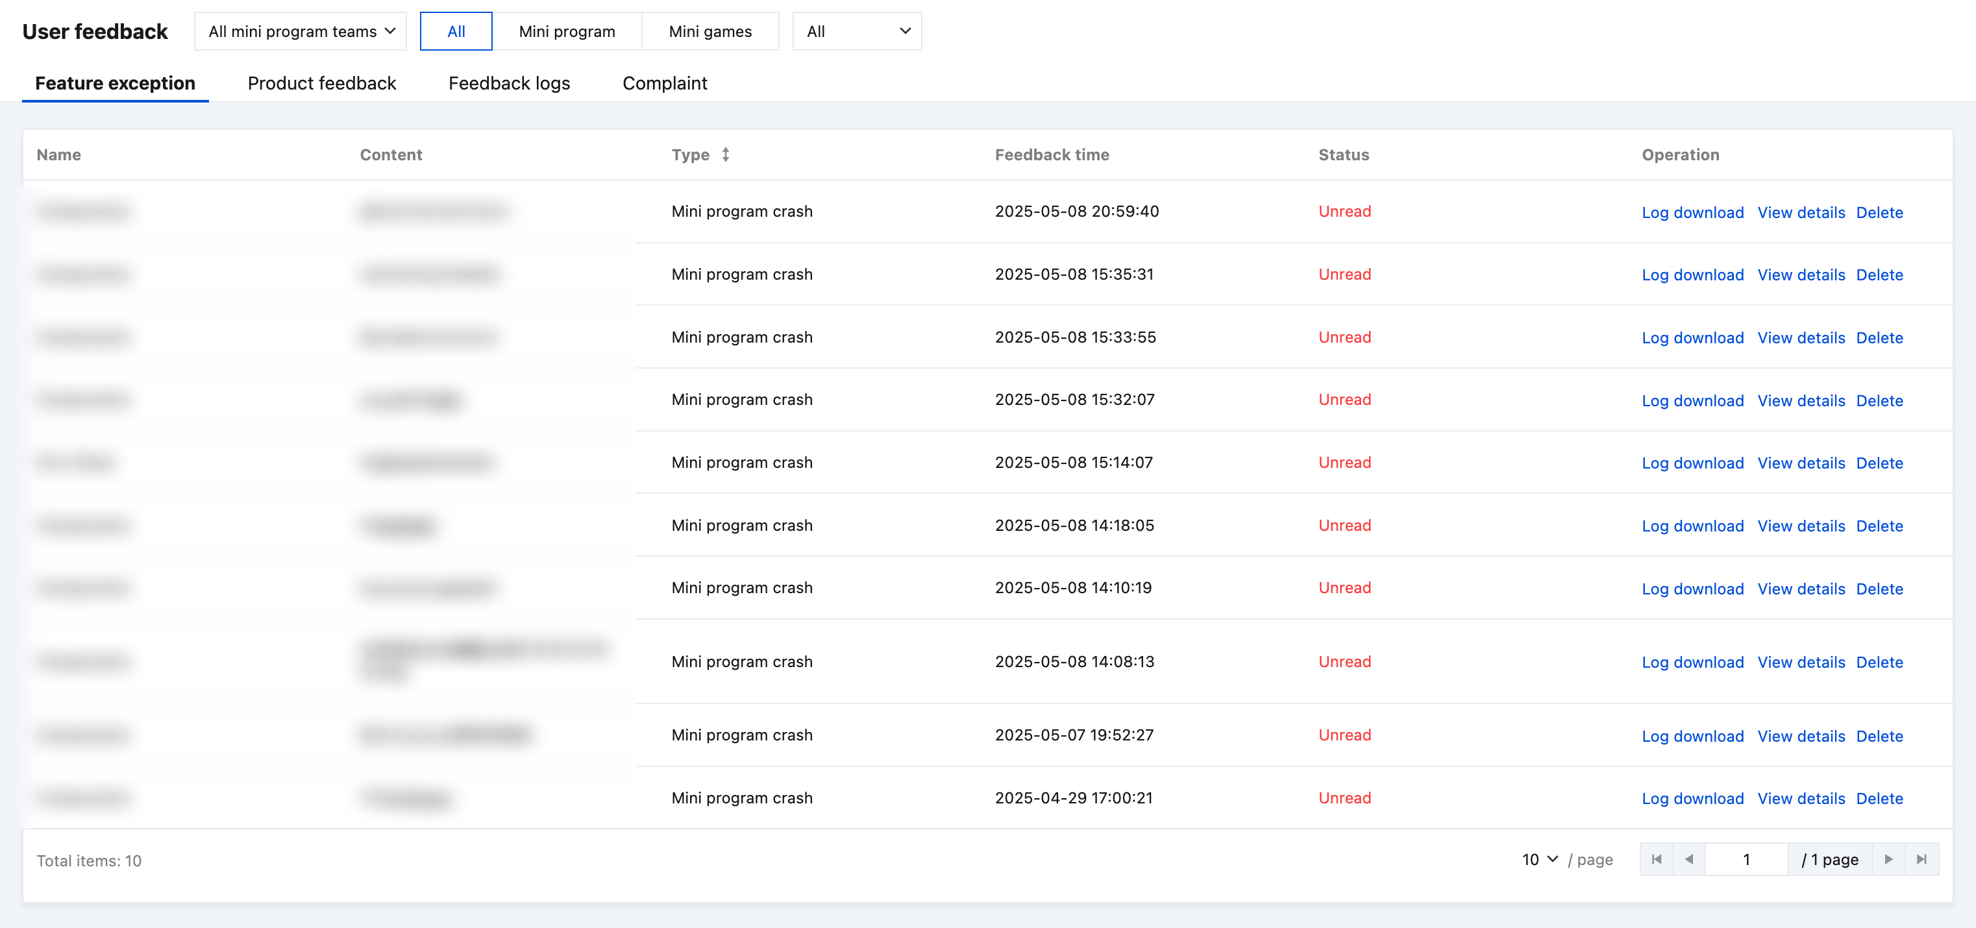This screenshot has height=928, width=1976.
Task: Sort table by the Type column arrows
Action: coord(725,155)
